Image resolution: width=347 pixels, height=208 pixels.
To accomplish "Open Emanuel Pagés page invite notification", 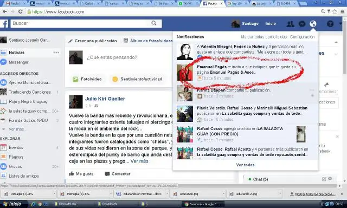I will coord(246,72).
